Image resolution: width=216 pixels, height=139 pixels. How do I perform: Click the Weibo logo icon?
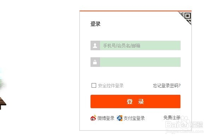pyautogui.click(x=93, y=118)
